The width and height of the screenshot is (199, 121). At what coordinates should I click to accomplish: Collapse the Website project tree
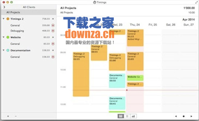pos(4,37)
